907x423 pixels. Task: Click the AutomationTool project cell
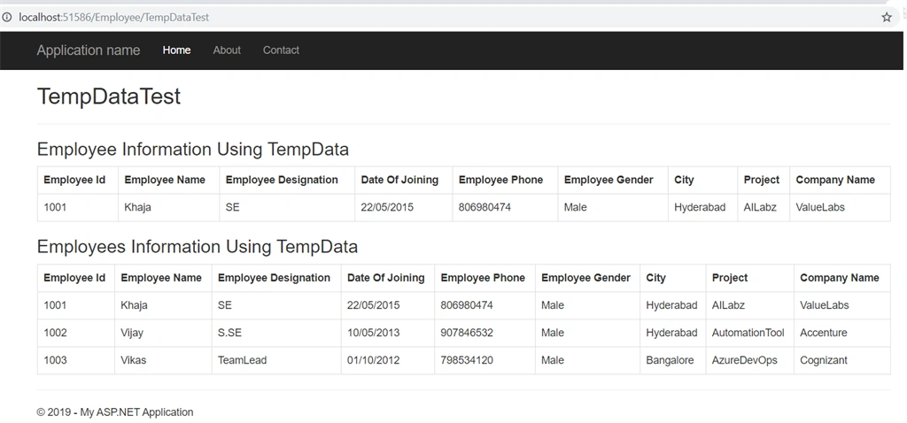(x=749, y=333)
